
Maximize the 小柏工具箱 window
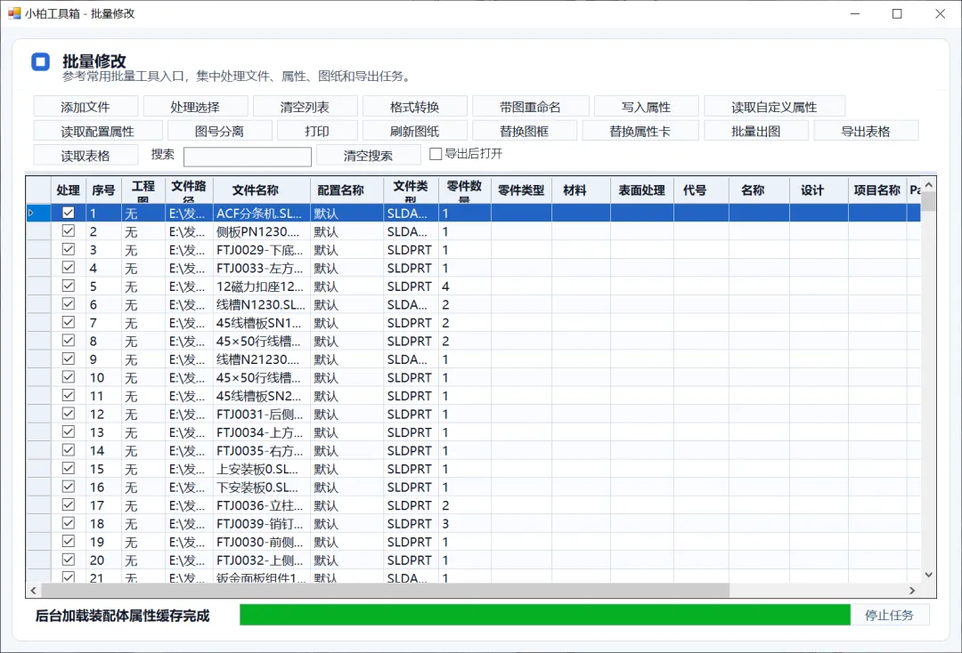pyautogui.click(x=897, y=13)
